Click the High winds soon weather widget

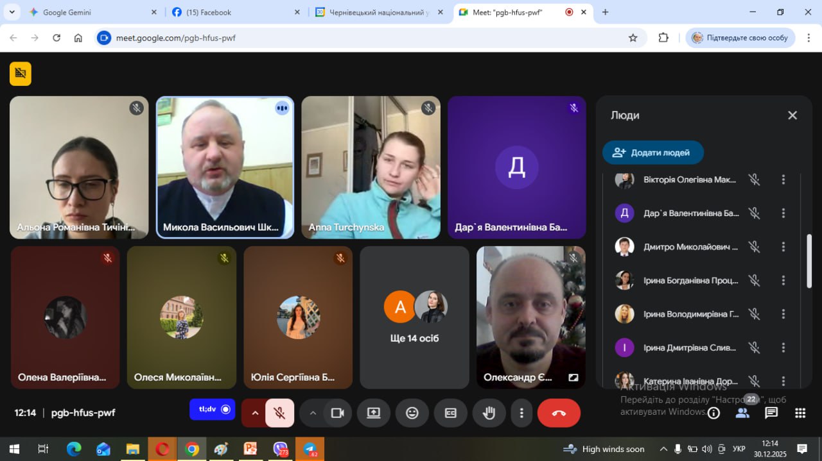tap(604, 449)
